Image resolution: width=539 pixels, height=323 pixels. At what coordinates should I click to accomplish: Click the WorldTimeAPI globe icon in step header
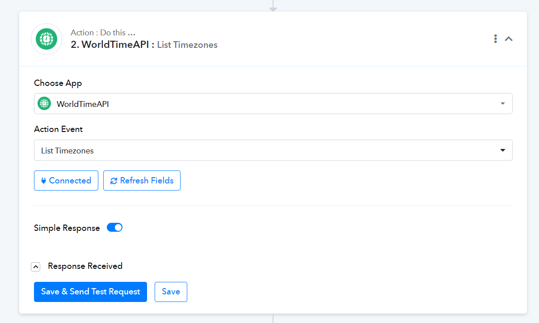46,39
